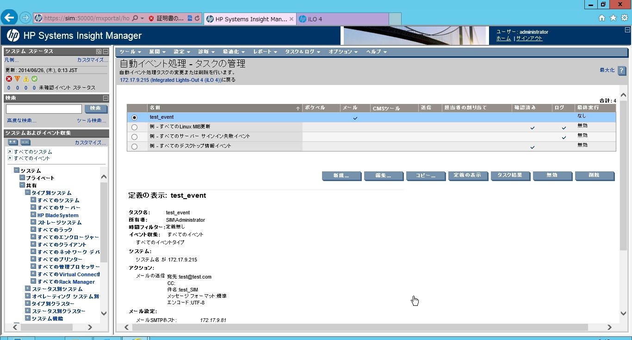632x340 pixels.
Task: Click the 無効 button
Action: 552,176
